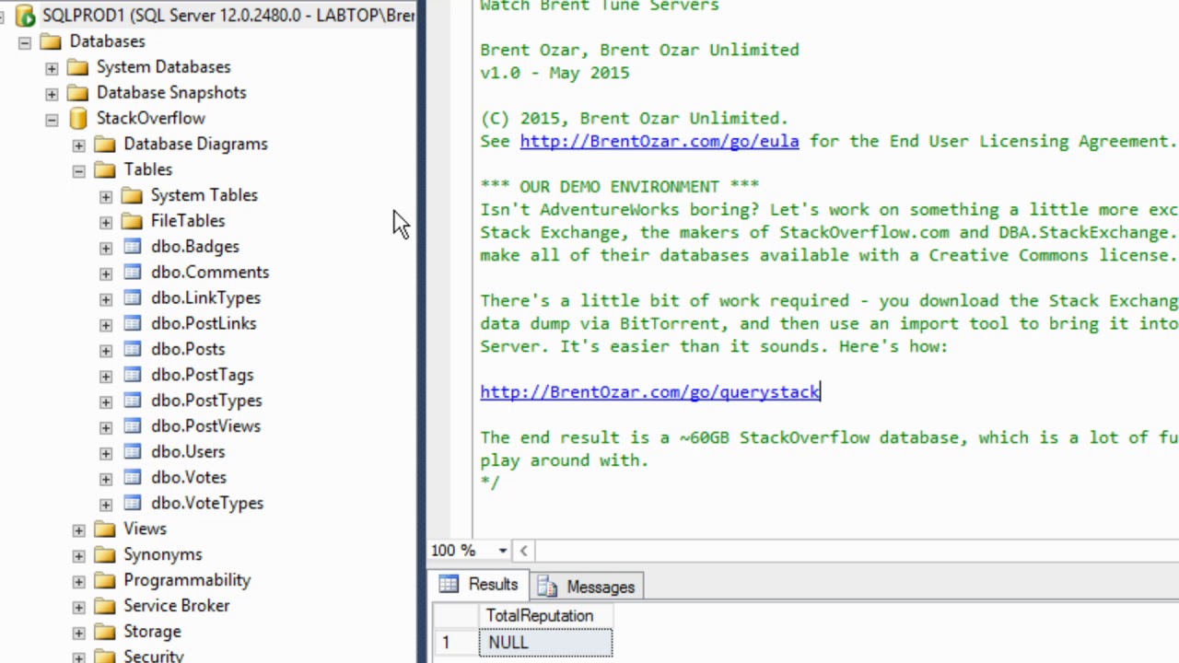Viewport: 1179px width, 663px height.
Task: Click the dbo.Posts table icon
Action: (133, 350)
